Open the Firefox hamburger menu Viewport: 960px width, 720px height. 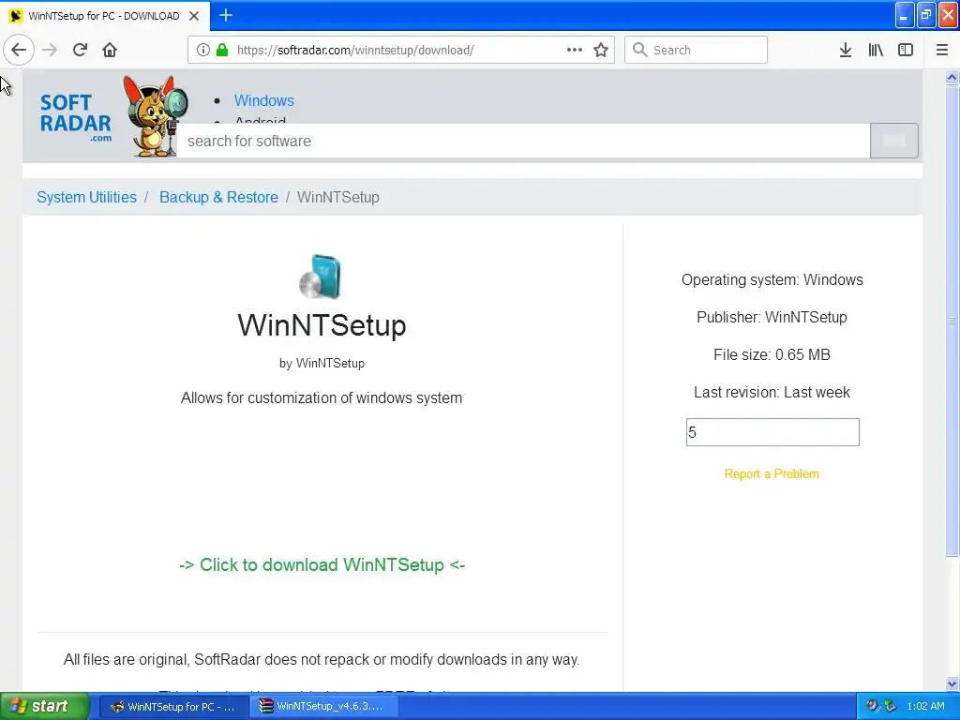[941, 50]
